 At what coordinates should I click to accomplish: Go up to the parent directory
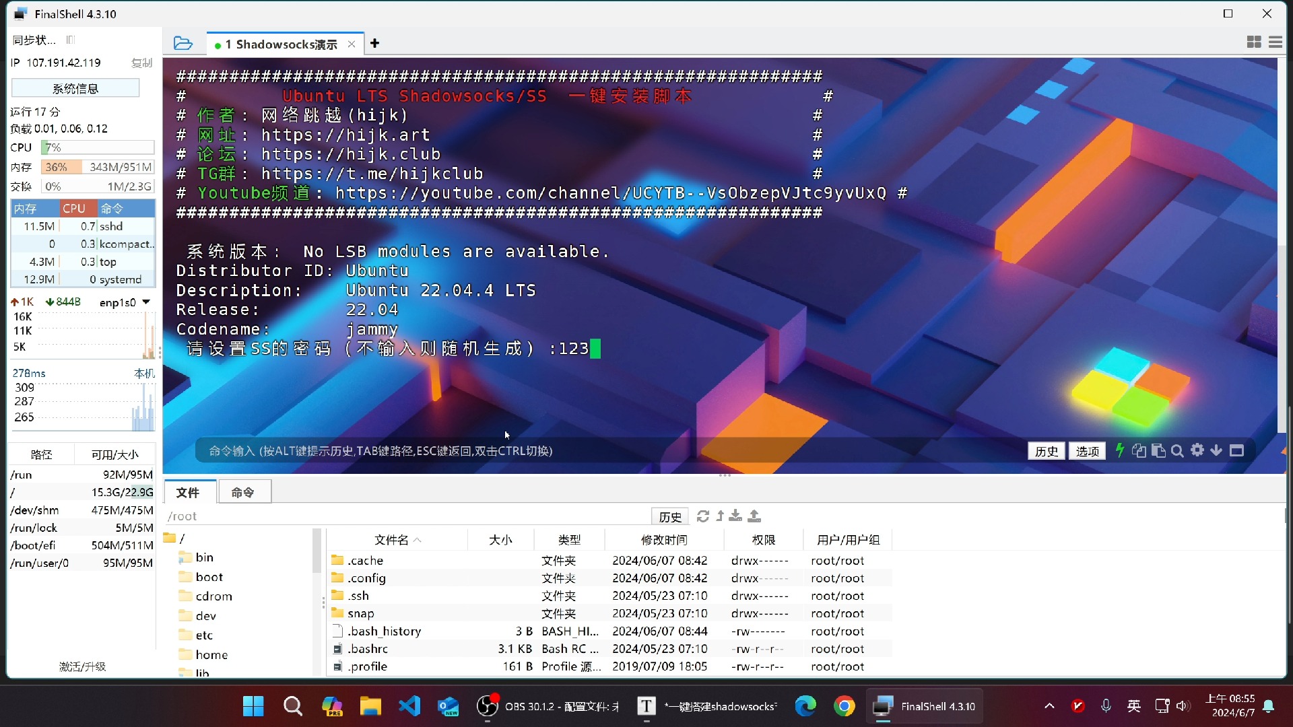[720, 516]
